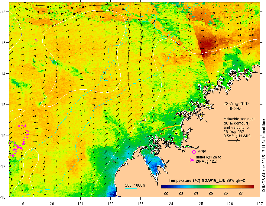Viewport: 266px width, 206px height.
Task: Click the magenta circle in the Argo legend
Action: (x=194, y=152)
